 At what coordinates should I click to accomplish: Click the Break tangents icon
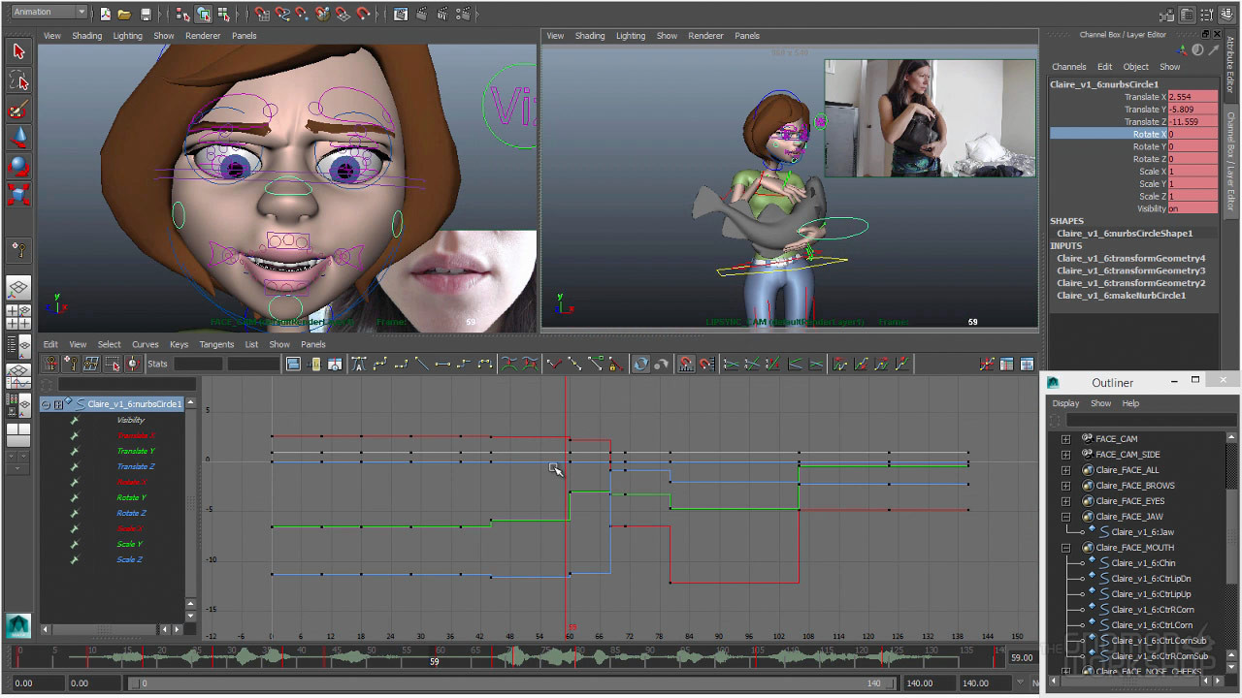(x=553, y=365)
